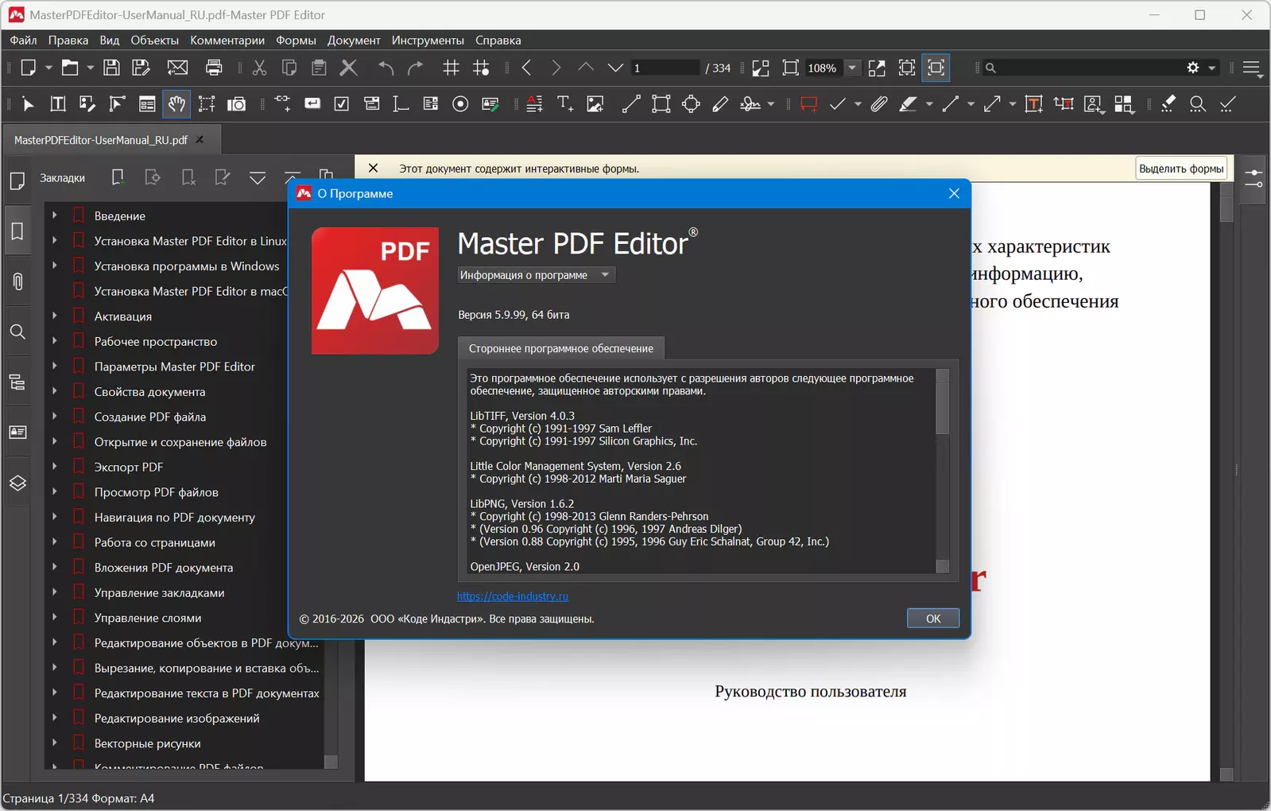Click the bookmarks panel scroll-down arrow
Image resolution: width=1271 pixels, height=811 pixels.
point(331,762)
